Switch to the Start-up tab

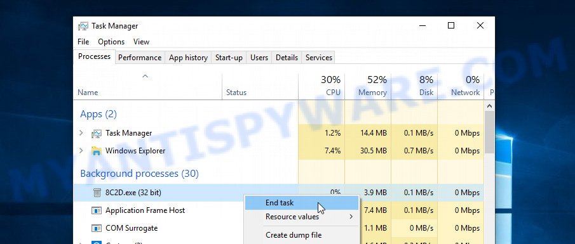coord(229,58)
